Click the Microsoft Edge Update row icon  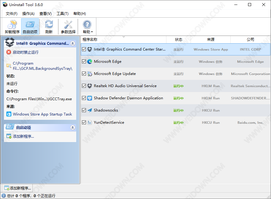pos(90,74)
